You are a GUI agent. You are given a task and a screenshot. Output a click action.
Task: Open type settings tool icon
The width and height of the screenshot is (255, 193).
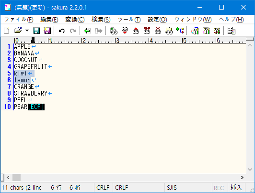(206, 31)
